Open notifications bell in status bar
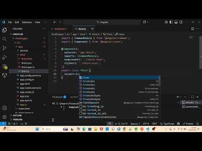This screenshot has height=151, width=202. [x=198, y=124]
